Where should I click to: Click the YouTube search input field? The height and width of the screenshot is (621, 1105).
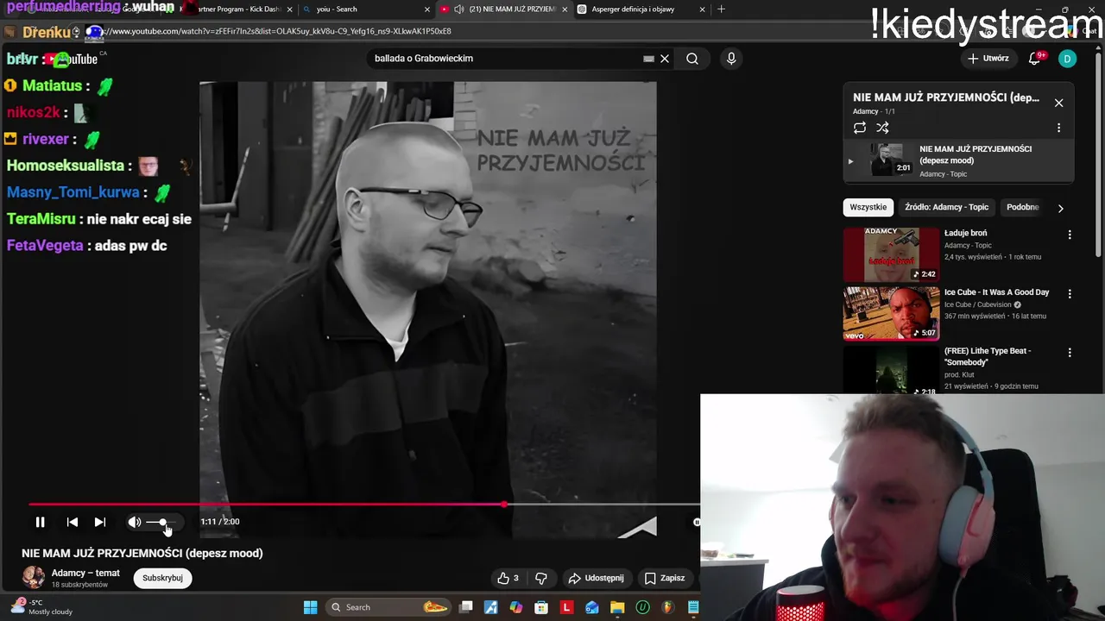point(505,59)
